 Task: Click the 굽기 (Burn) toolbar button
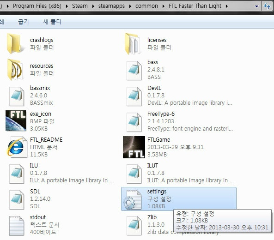[x=24, y=22]
